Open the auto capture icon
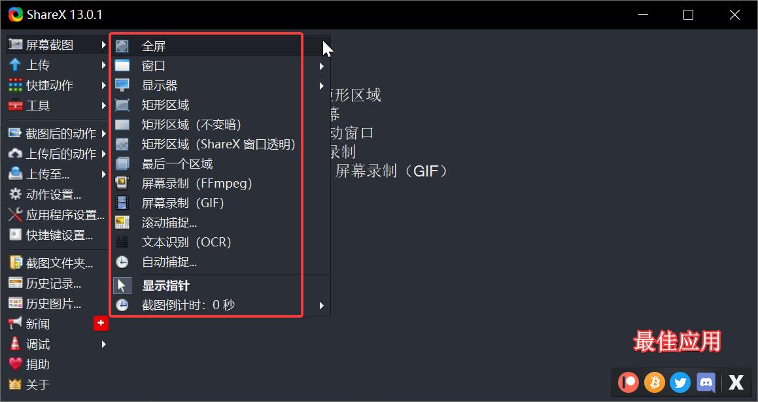The width and height of the screenshot is (758, 402). tap(122, 261)
